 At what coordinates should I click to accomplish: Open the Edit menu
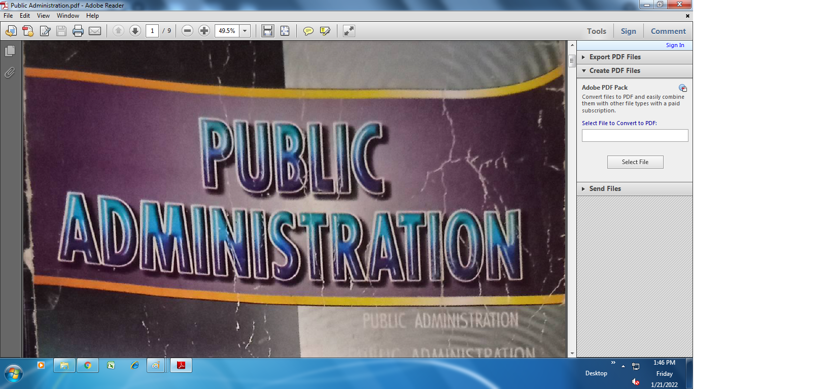25,16
